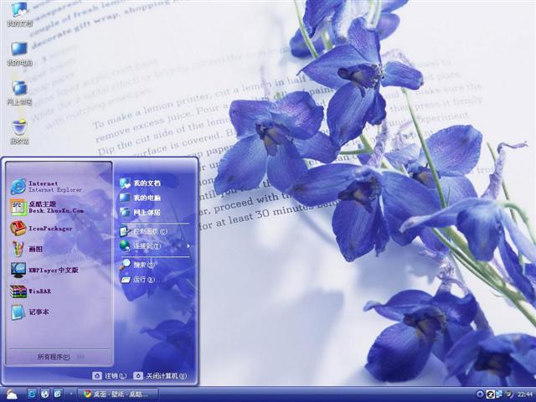536x402 pixels.
Task: Expand 所有程序 all programs list
Action: [59, 357]
